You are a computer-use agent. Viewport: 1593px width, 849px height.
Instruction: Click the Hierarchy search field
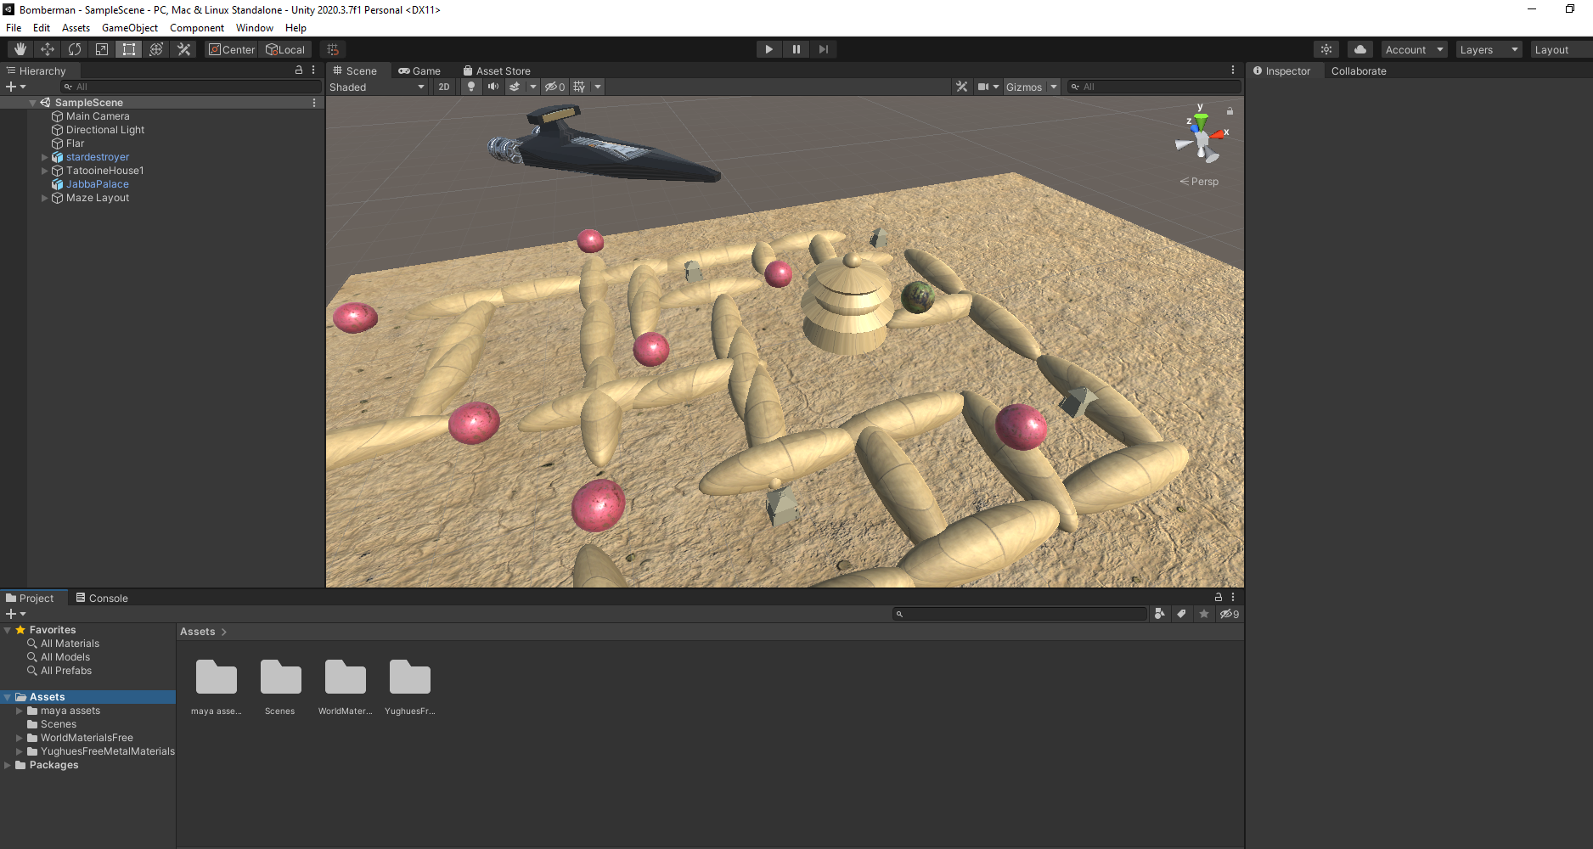(x=190, y=87)
